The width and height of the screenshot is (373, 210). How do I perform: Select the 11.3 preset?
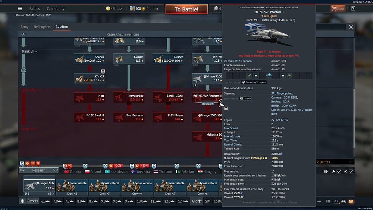pos(156,201)
